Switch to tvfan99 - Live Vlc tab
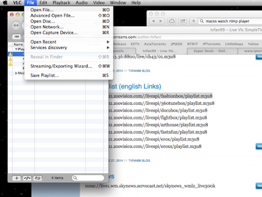This screenshot has height=197, width=262. (x=161, y=51)
